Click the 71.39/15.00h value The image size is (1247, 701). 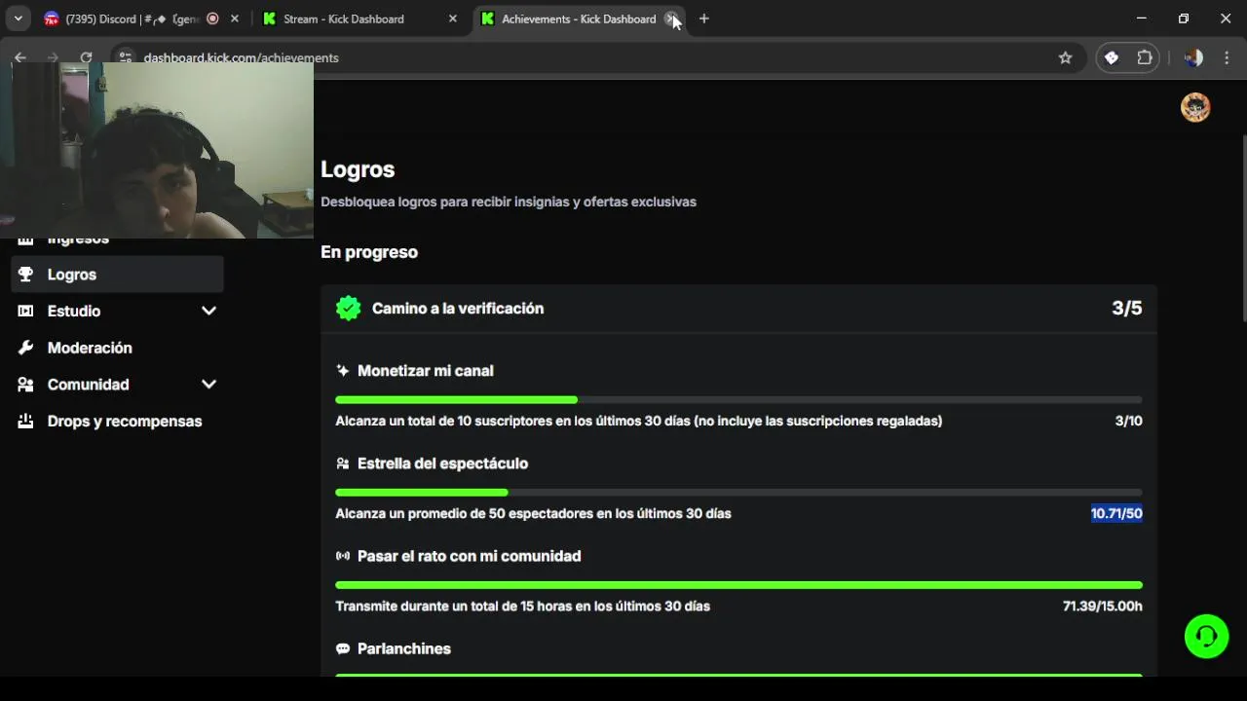click(1102, 606)
